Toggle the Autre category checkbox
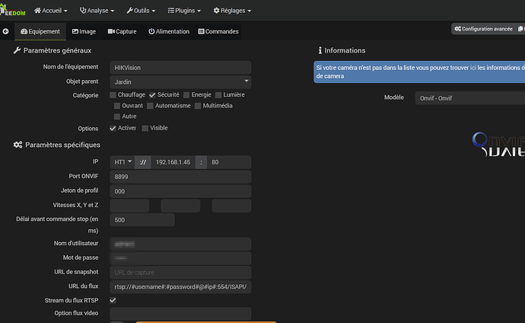525x323 pixels. pos(117,117)
